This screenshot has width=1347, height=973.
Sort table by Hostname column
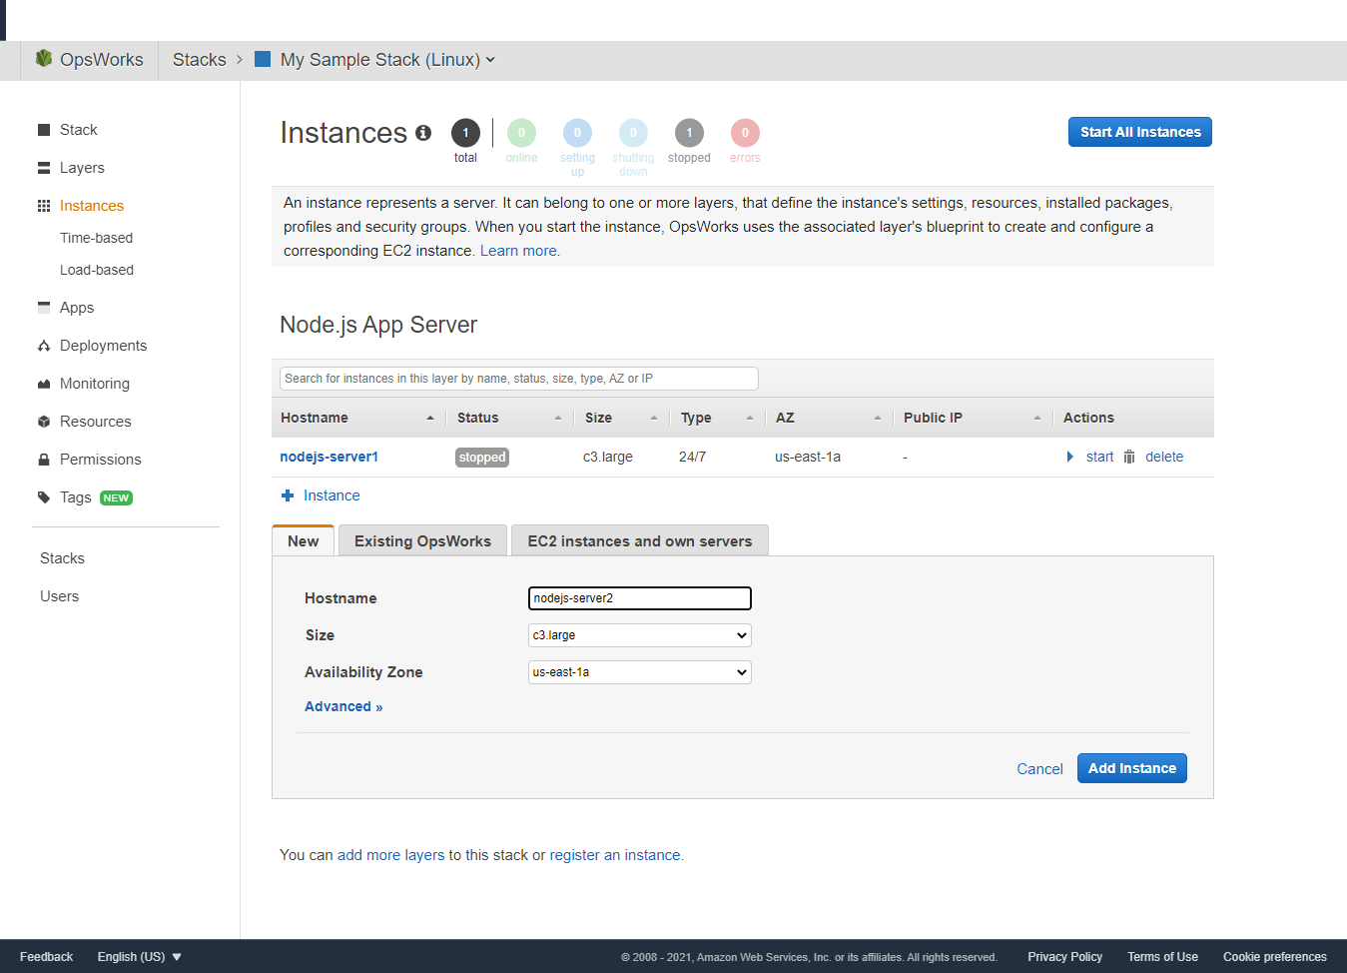tap(357, 418)
